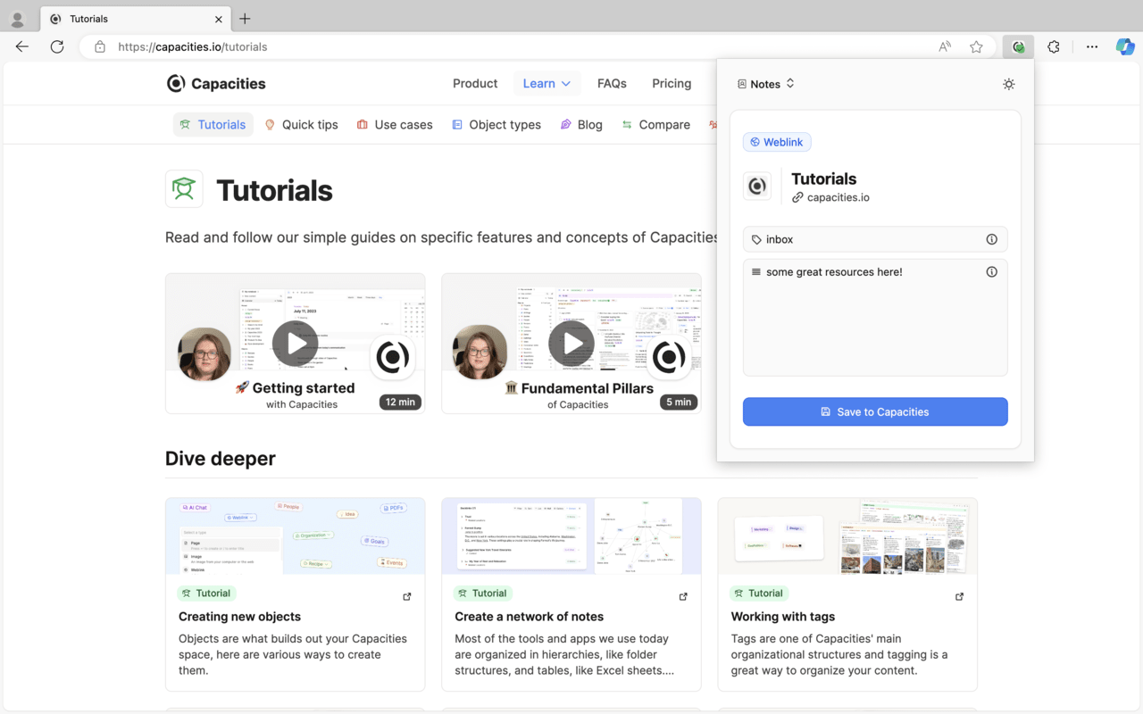Screen dimensions: 1143x714
Task: Go back with the browser back arrow
Action: click(22, 47)
